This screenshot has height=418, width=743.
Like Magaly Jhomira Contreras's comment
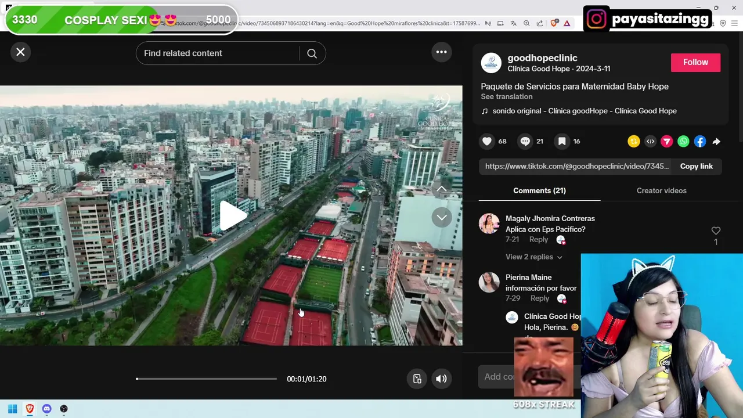pos(716,231)
